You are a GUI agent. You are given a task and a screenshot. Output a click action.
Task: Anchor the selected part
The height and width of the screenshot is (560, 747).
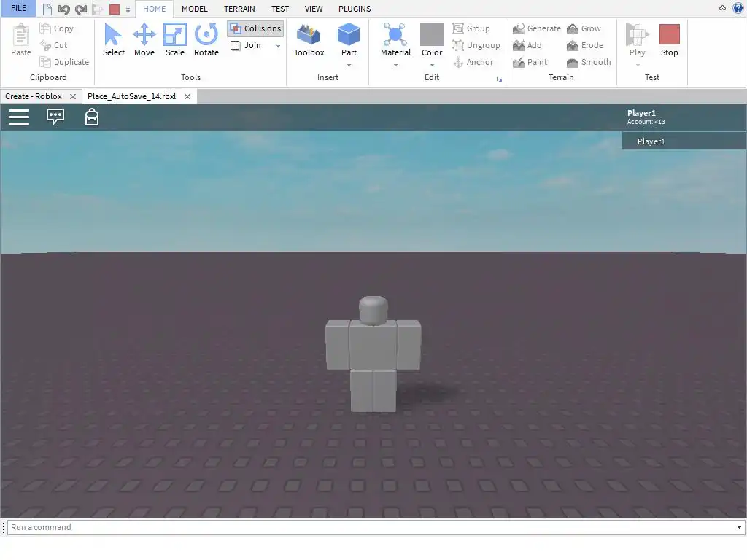[x=473, y=62]
